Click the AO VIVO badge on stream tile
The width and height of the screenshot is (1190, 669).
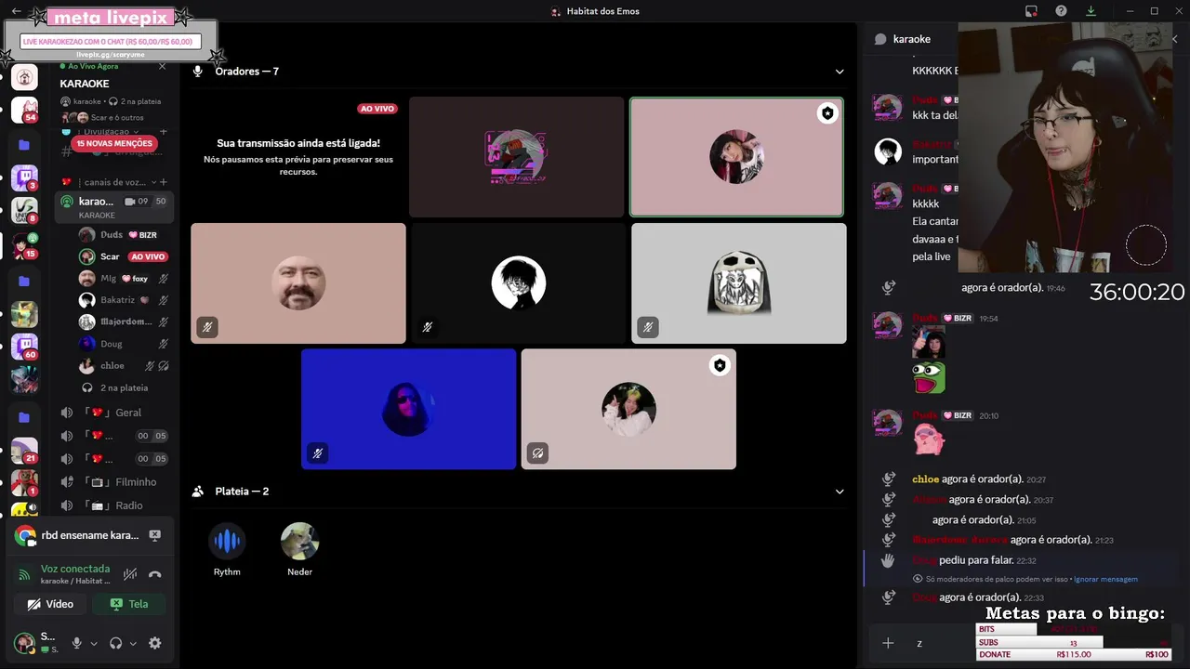[x=377, y=109]
